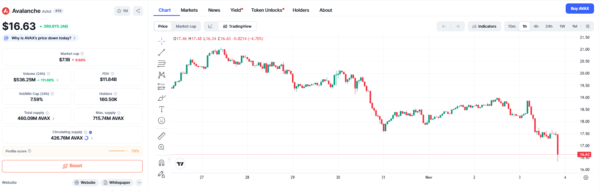Enable the magnet snap mode
The image size is (599, 191).
(161, 163)
